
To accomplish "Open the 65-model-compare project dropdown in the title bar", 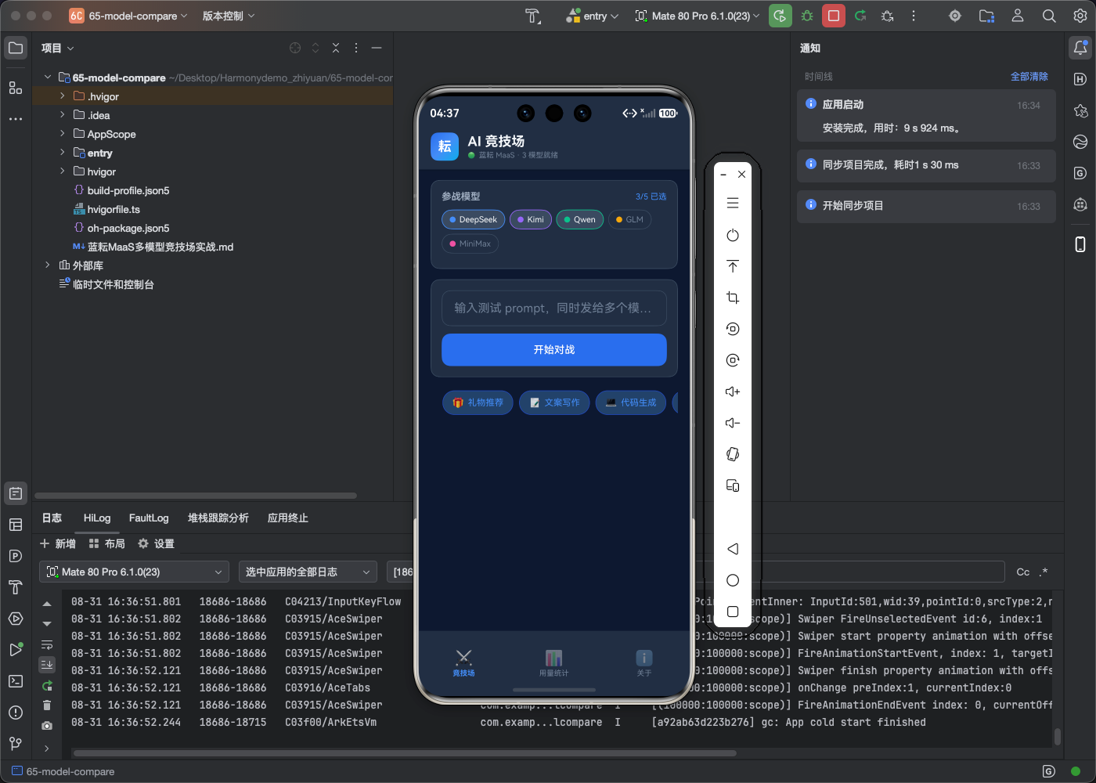I will click(129, 16).
